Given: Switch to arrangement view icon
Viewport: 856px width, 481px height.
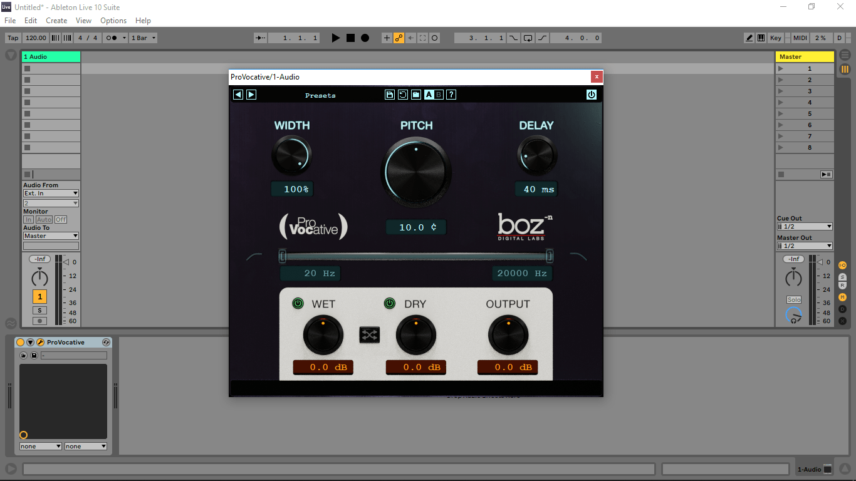Looking at the screenshot, I should pos(845,56).
